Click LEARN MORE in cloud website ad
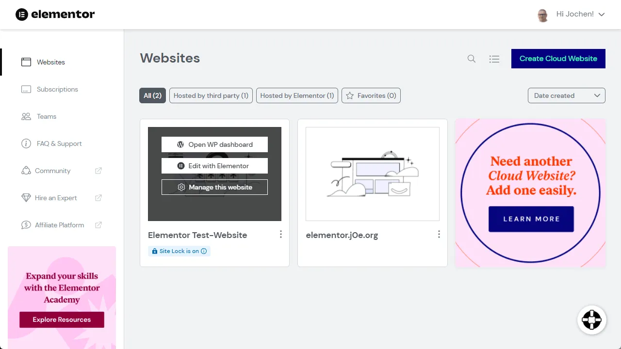 [x=531, y=219]
